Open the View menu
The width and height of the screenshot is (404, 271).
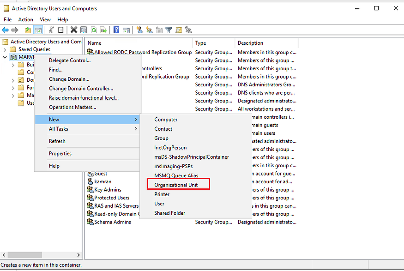point(45,19)
